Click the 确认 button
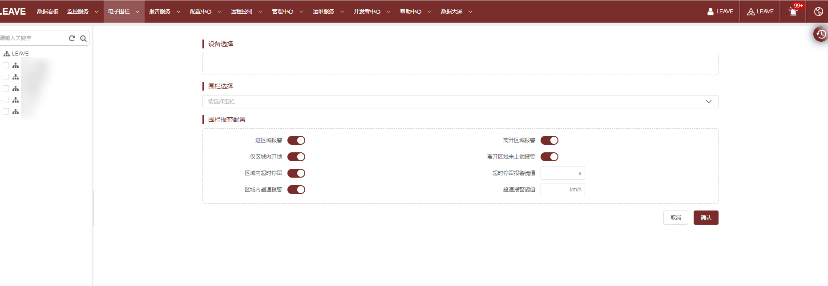This screenshot has height=286, width=828. (x=706, y=218)
